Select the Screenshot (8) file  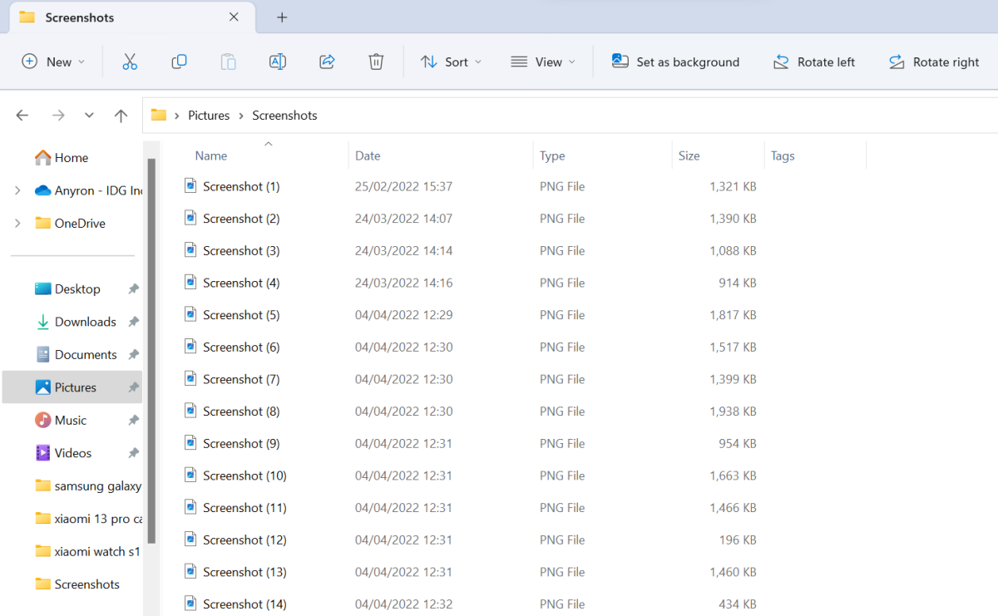coord(240,411)
